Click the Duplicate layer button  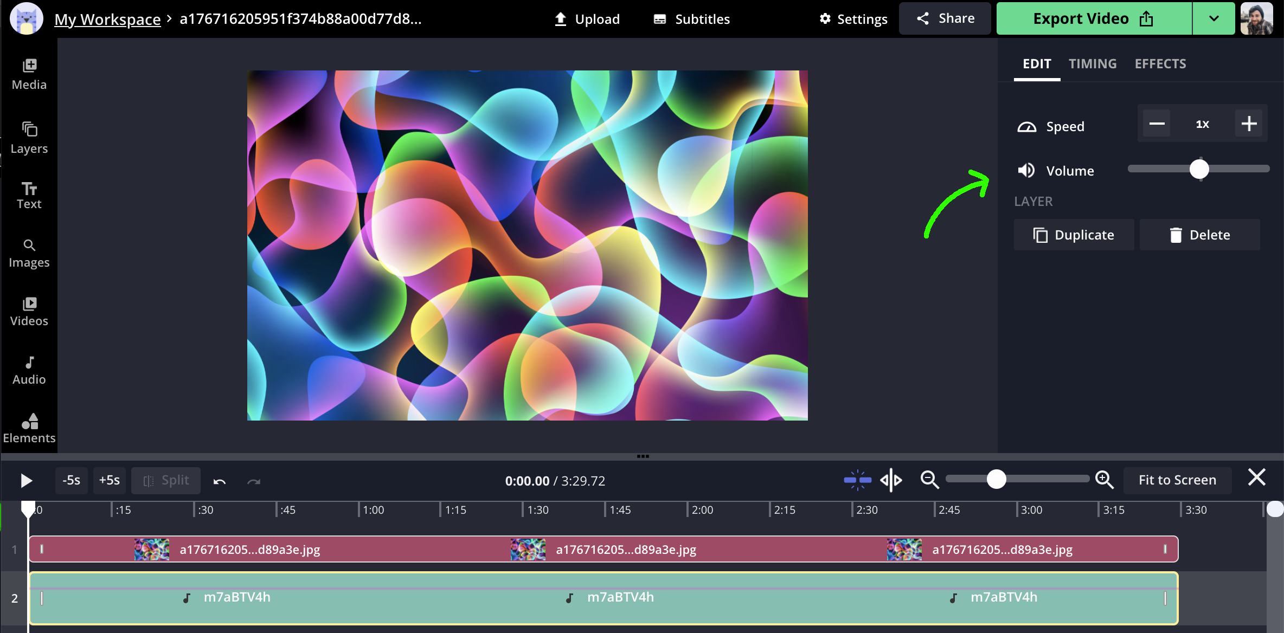[x=1074, y=235]
